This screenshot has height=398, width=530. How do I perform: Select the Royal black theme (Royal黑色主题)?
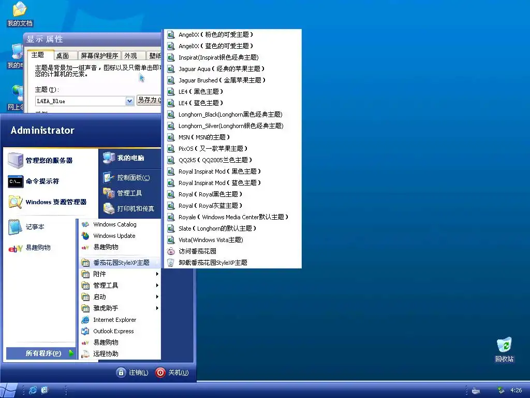[x=233, y=194]
